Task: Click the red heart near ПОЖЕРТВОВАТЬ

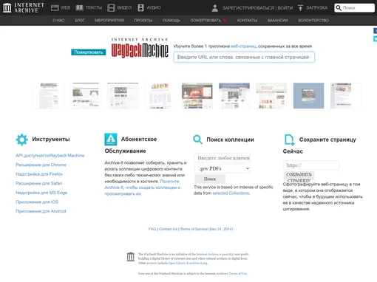Action: 225,21
